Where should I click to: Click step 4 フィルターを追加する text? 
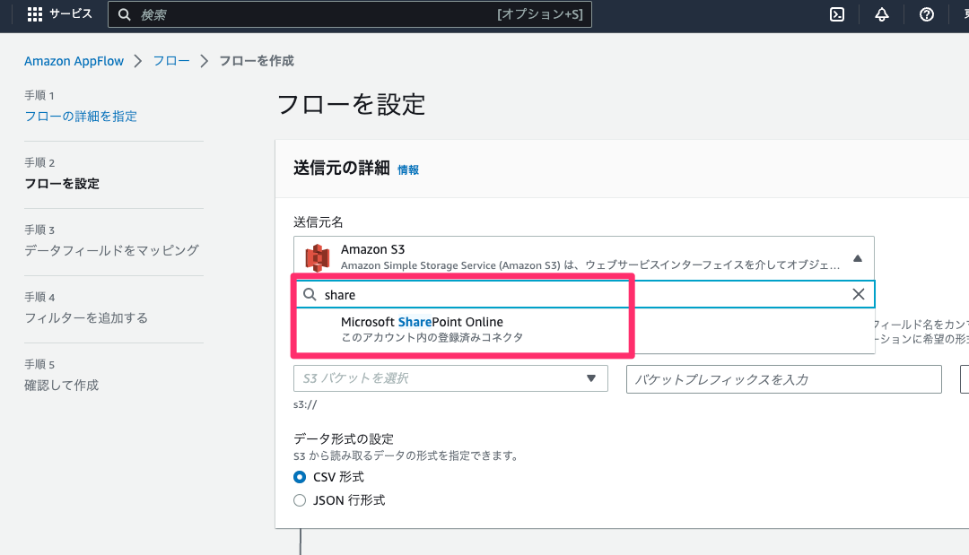[86, 318]
